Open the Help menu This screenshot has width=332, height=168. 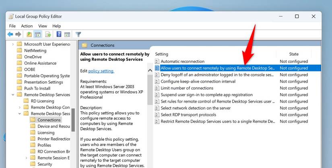56,26
